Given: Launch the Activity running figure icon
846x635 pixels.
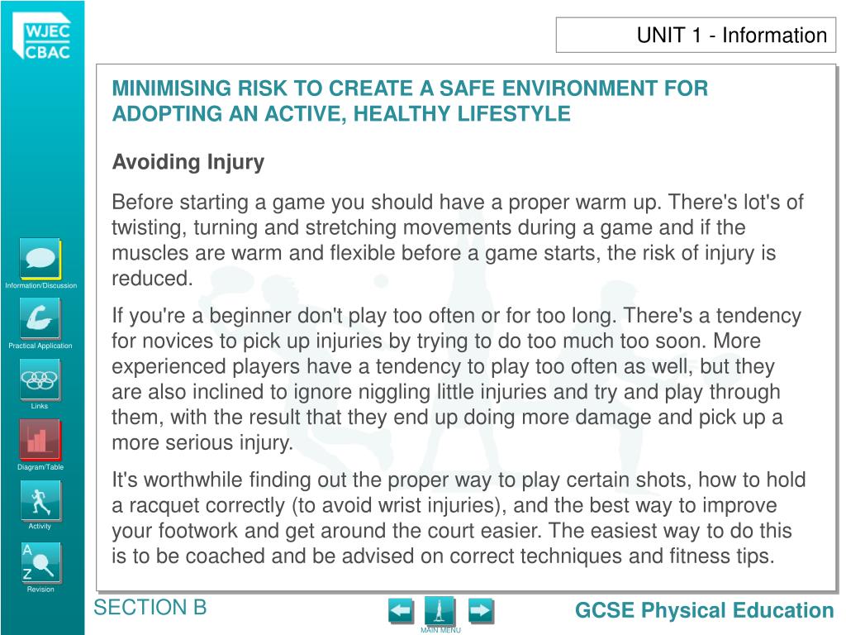Looking at the screenshot, I should click(40, 500).
